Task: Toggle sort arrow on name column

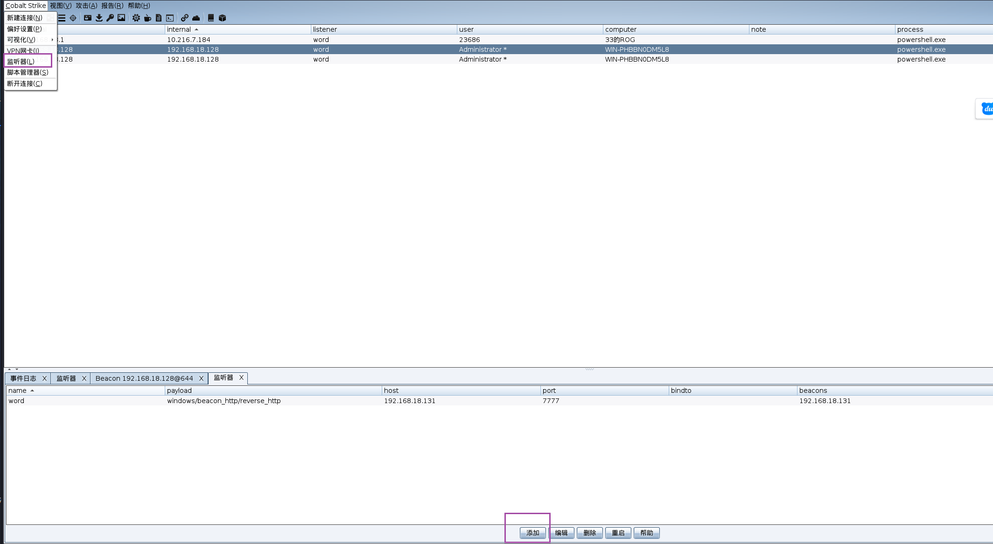Action: click(x=32, y=391)
